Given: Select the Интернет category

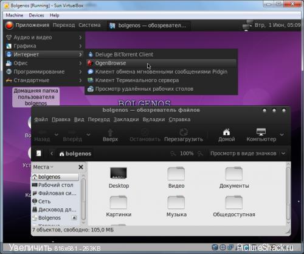Looking at the screenshot, I should coord(44,54).
